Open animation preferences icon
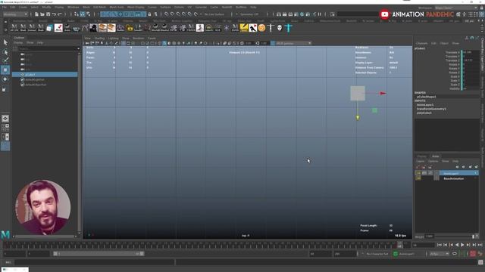Screen dimensions: 485x272 [x=480, y=254]
